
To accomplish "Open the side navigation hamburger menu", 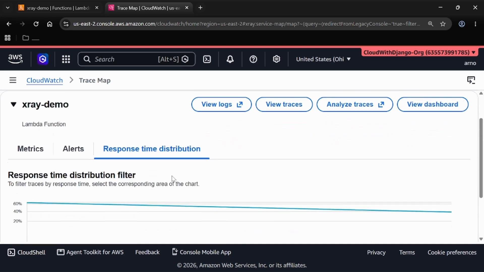I will [x=13, y=80].
